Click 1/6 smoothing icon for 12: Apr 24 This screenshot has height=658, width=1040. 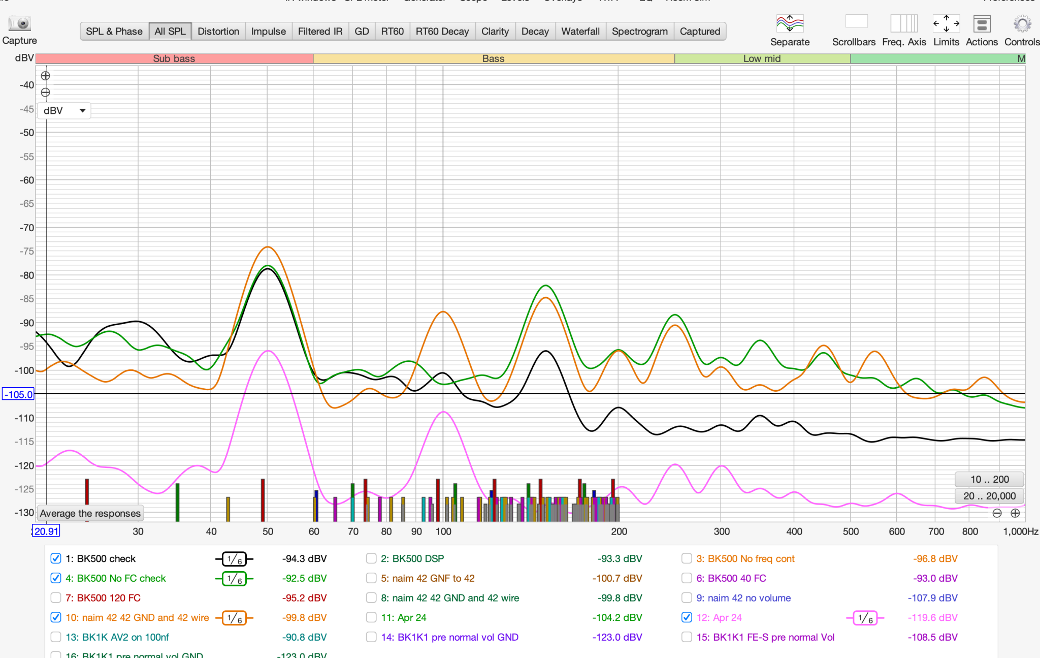point(865,618)
